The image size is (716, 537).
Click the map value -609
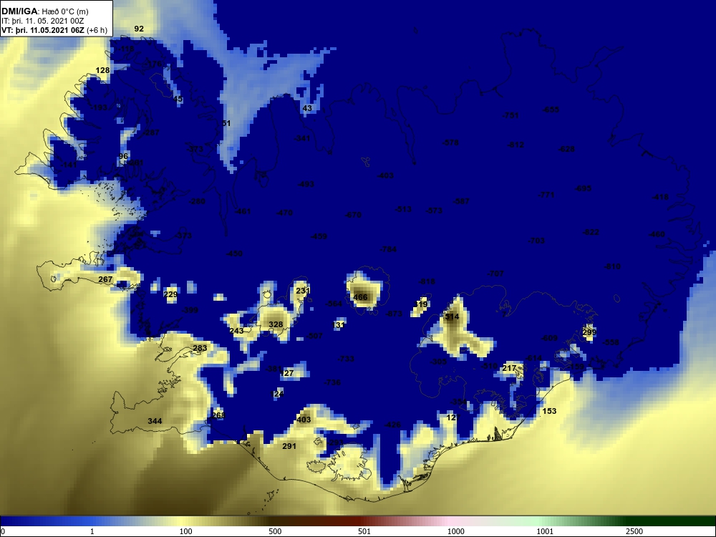tap(549, 338)
